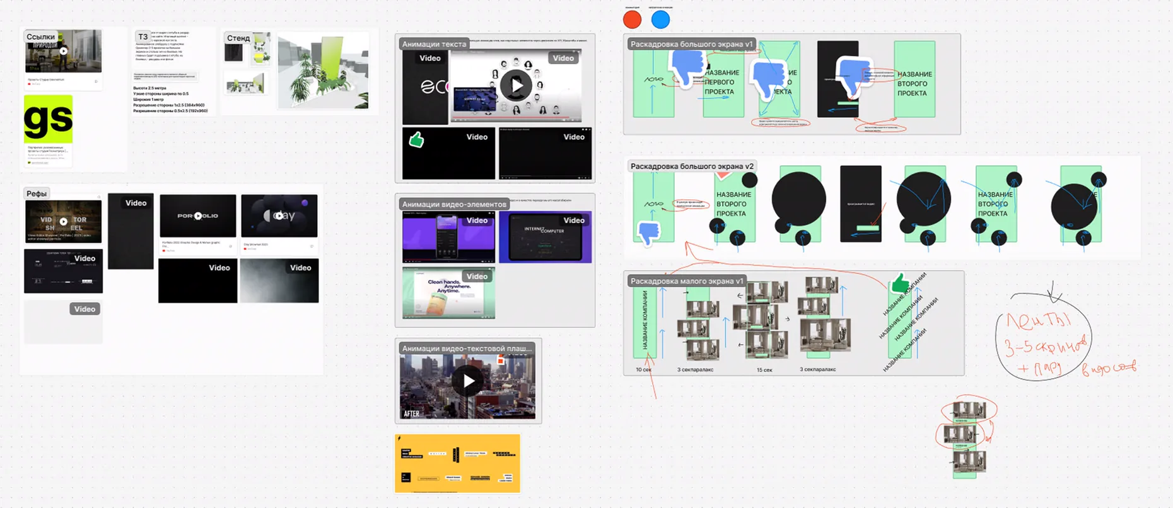Open the yellow layout board image

coord(458,463)
